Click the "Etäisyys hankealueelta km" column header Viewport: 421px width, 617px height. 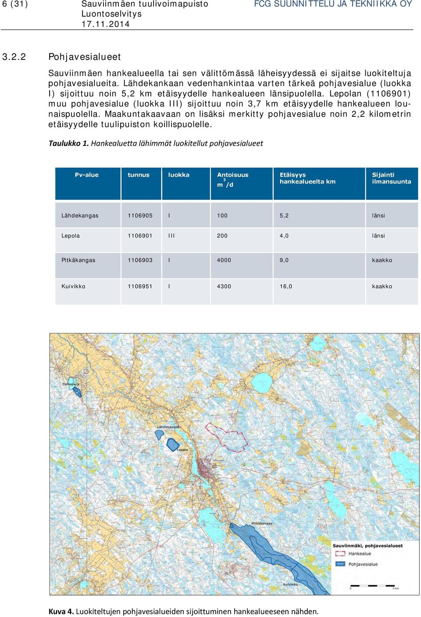[x=307, y=178]
